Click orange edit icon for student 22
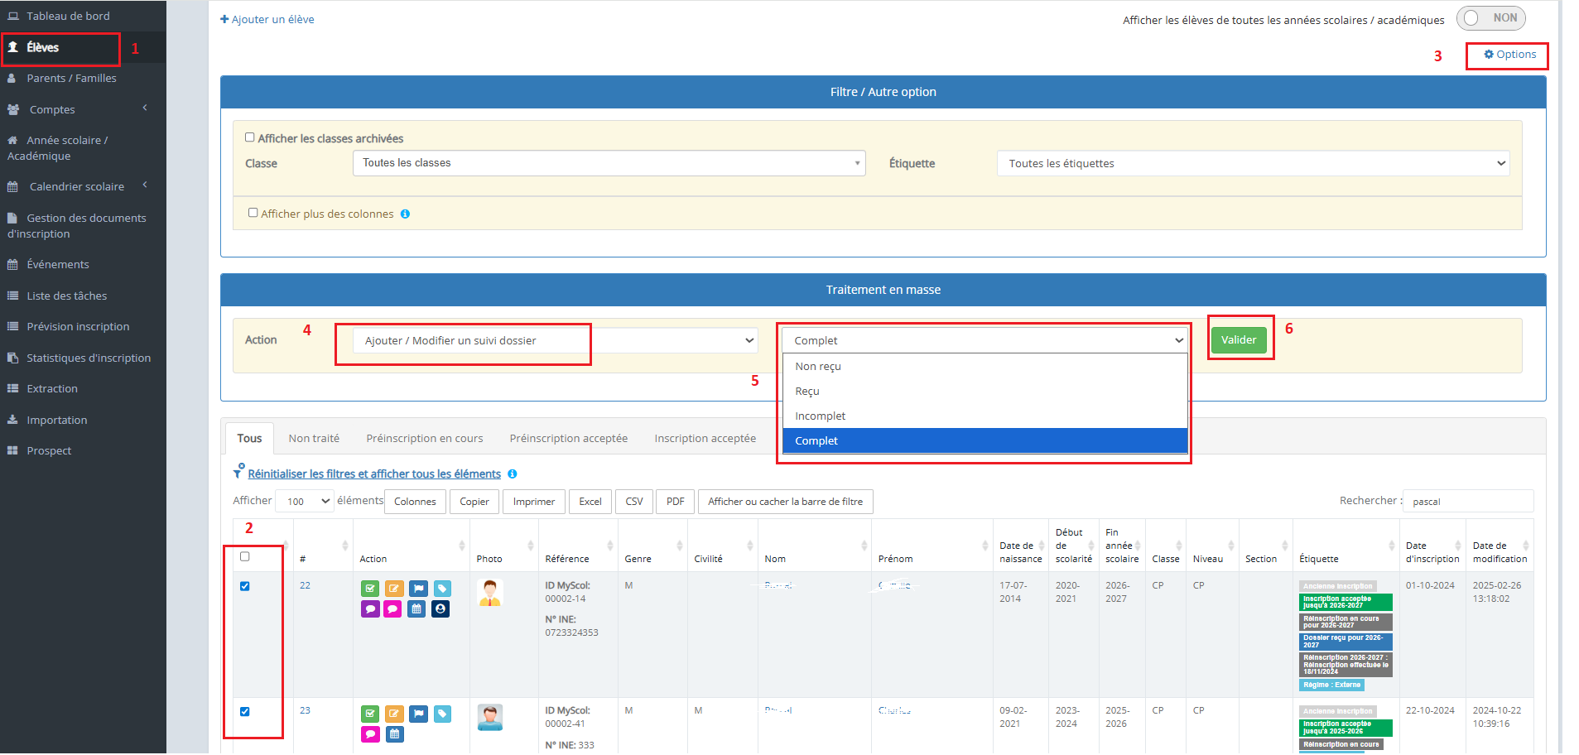The height and width of the screenshot is (755, 1579). (x=394, y=589)
